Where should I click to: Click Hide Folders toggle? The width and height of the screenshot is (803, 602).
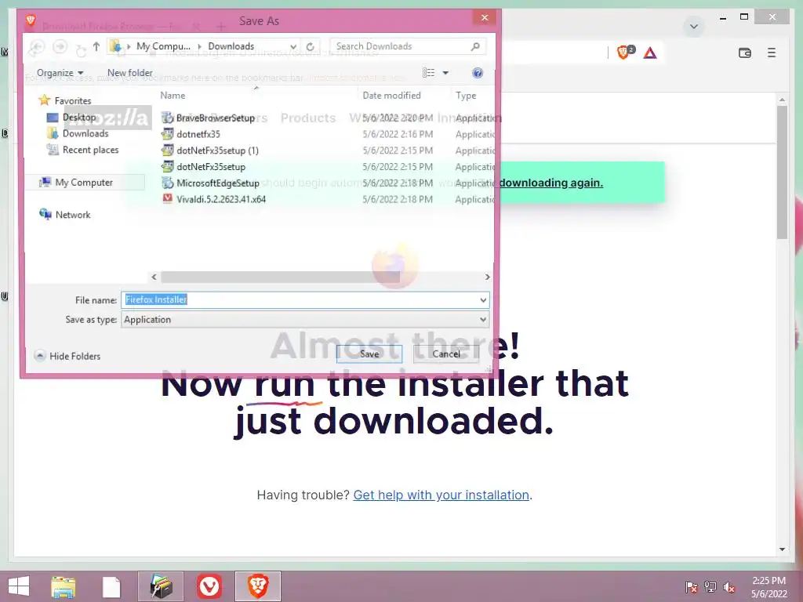tap(67, 356)
